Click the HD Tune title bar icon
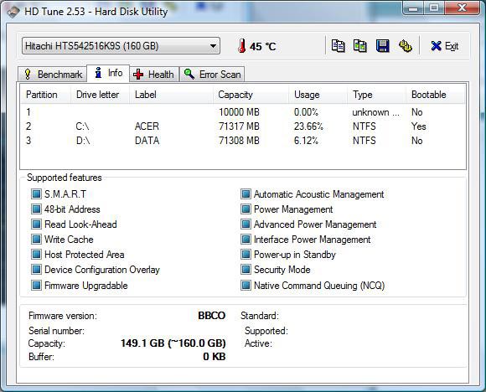The height and width of the screenshot is (392, 486). (13, 12)
